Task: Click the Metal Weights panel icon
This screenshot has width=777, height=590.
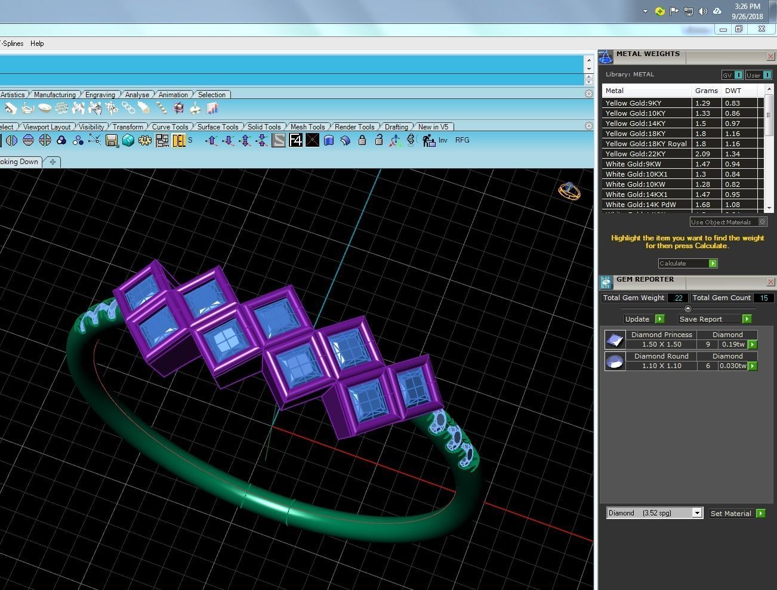Action: pyautogui.click(x=606, y=57)
